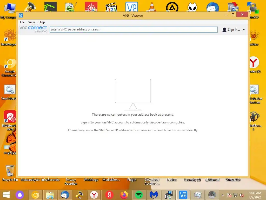Screen dimensions: 266x200
Task: Click the network tray icon
Action: point(235,195)
